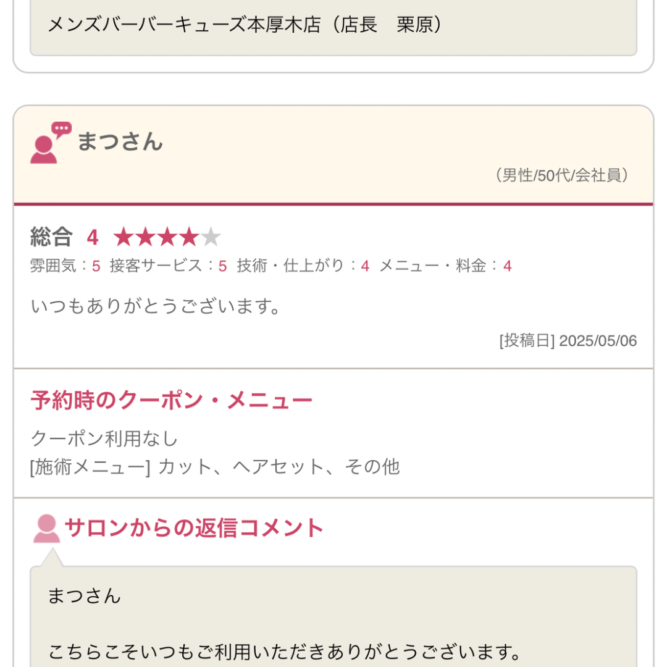Click the 雰囲気 score of 5
This screenshot has width=667, height=667.
click(96, 266)
